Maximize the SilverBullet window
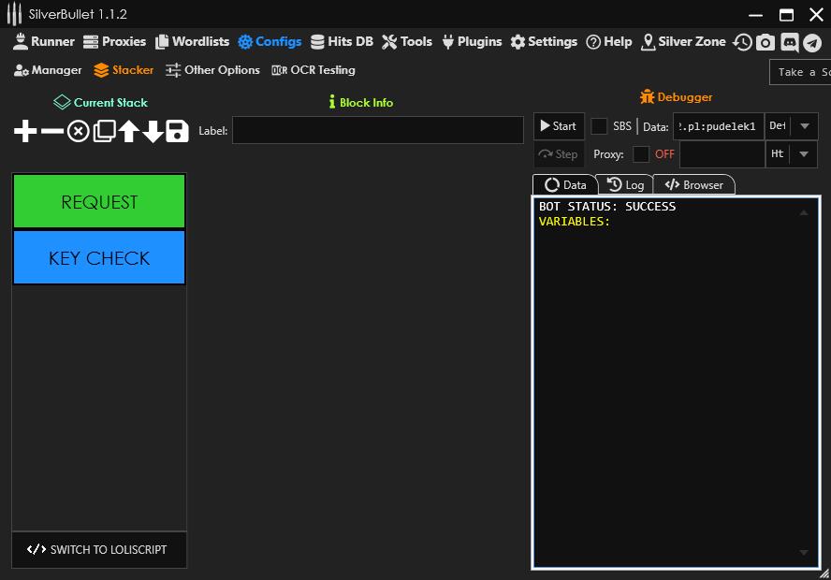The image size is (831, 580). [786, 15]
